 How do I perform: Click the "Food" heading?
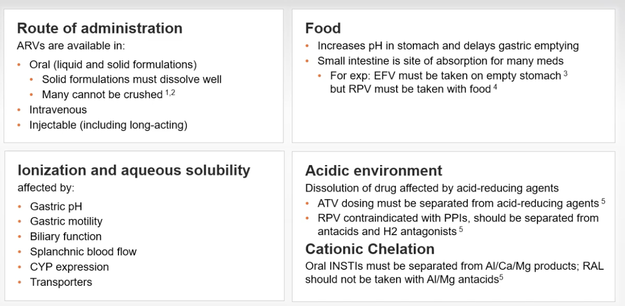coord(323,28)
